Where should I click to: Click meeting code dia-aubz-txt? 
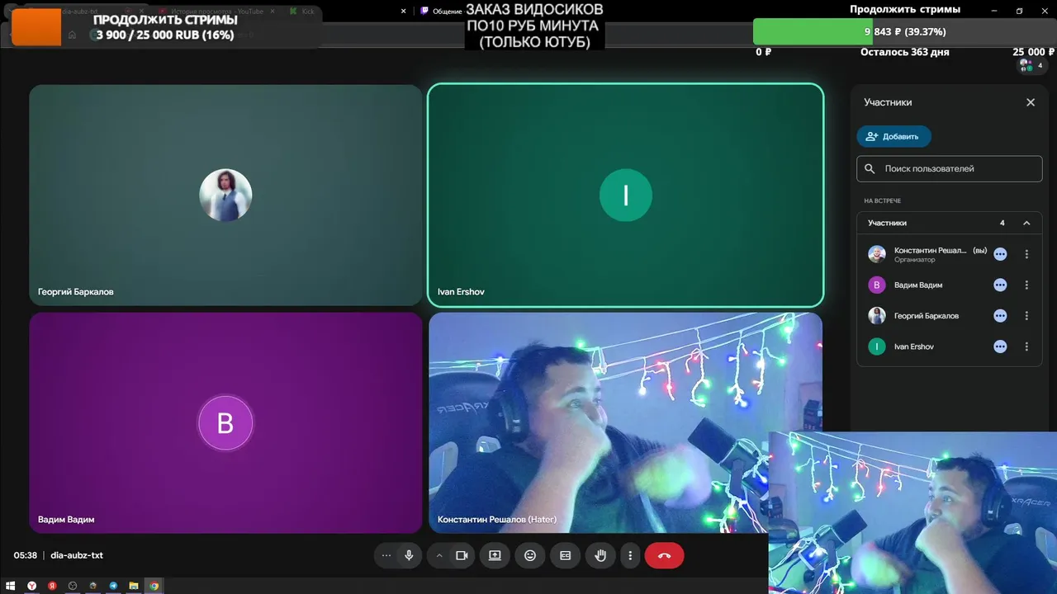click(77, 556)
